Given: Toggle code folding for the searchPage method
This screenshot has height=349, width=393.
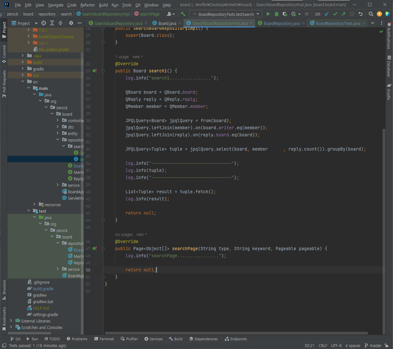Looking at the screenshot, I should tap(103, 249).
